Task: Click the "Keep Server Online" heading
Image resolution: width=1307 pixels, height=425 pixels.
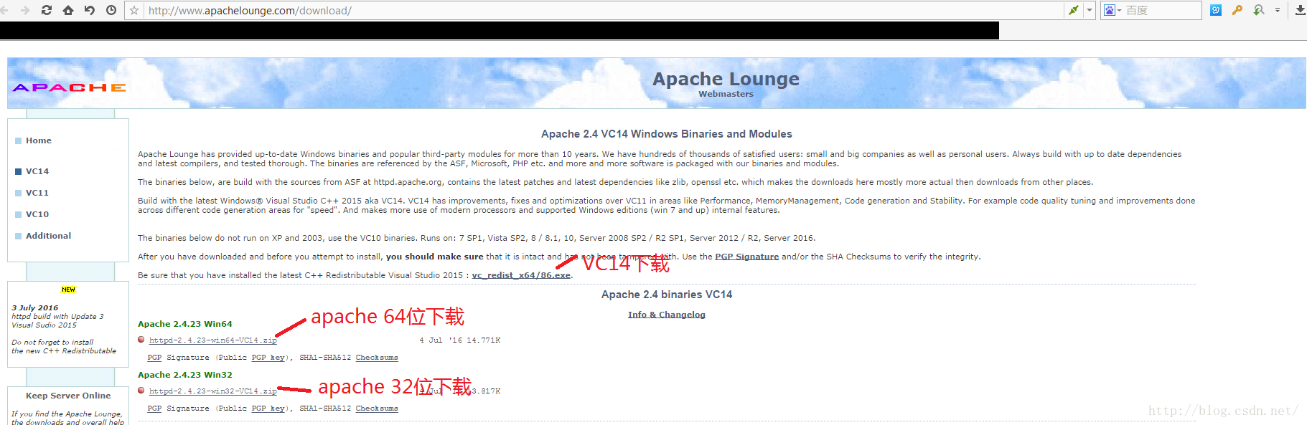Action: tap(68, 396)
